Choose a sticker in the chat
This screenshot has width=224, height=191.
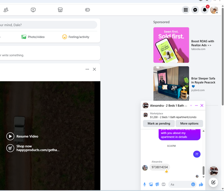[157, 184]
